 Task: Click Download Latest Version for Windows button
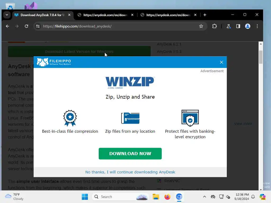[79, 52]
